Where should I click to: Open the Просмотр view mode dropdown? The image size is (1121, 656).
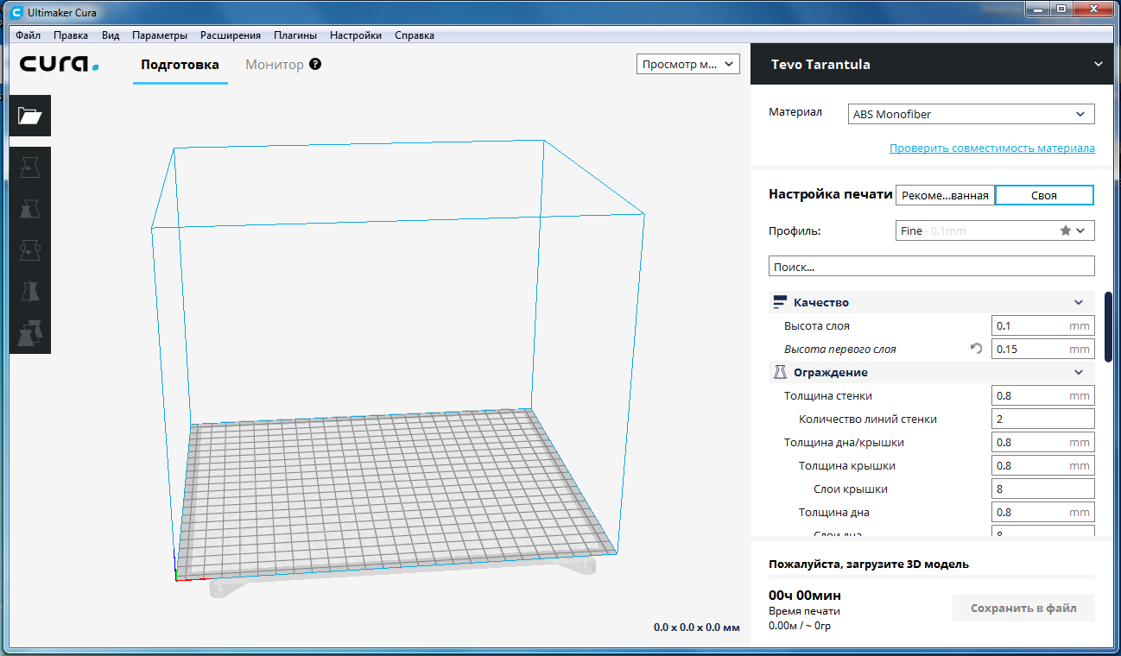[x=688, y=64]
